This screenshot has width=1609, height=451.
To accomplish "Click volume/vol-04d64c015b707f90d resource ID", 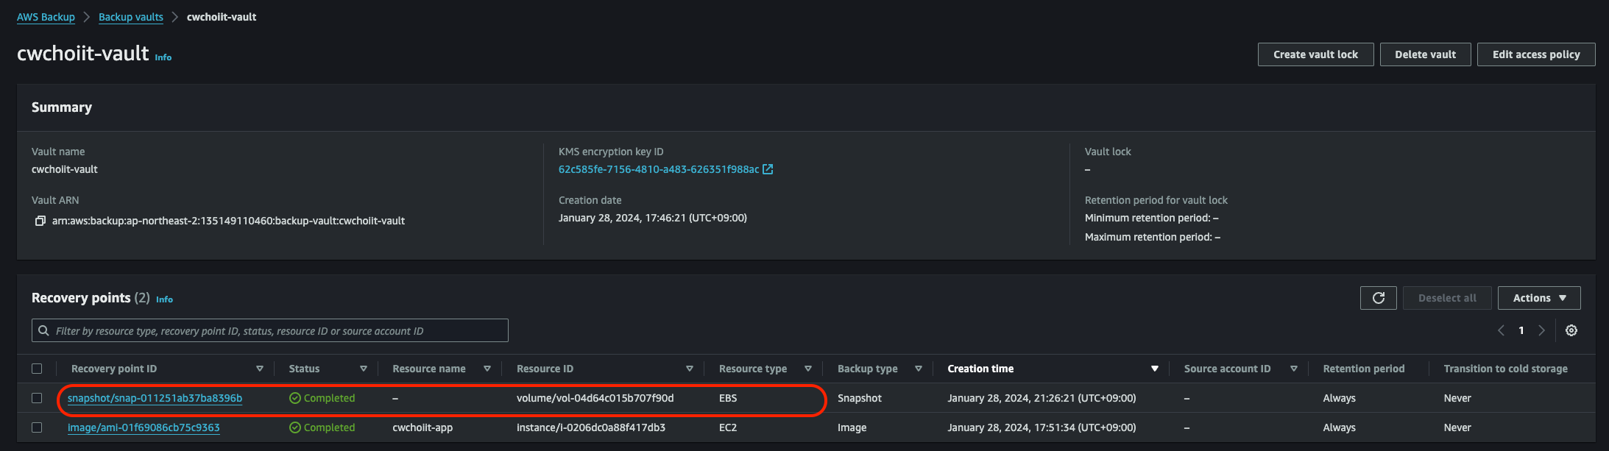I will tap(595, 398).
